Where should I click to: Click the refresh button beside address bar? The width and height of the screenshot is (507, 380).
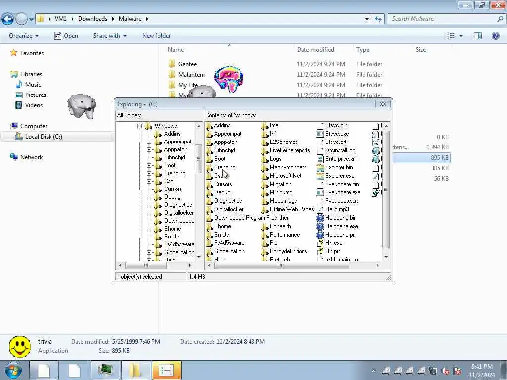tap(378, 19)
